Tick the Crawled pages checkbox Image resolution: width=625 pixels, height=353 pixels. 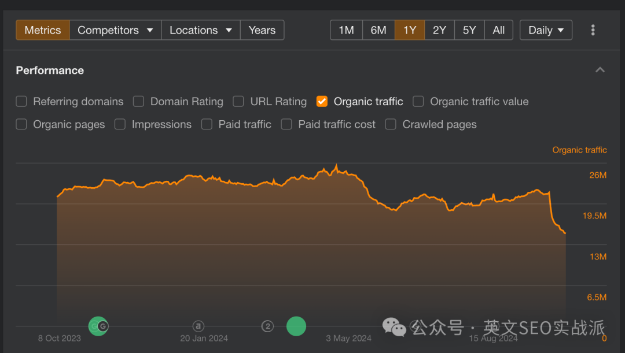[x=391, y=124]
